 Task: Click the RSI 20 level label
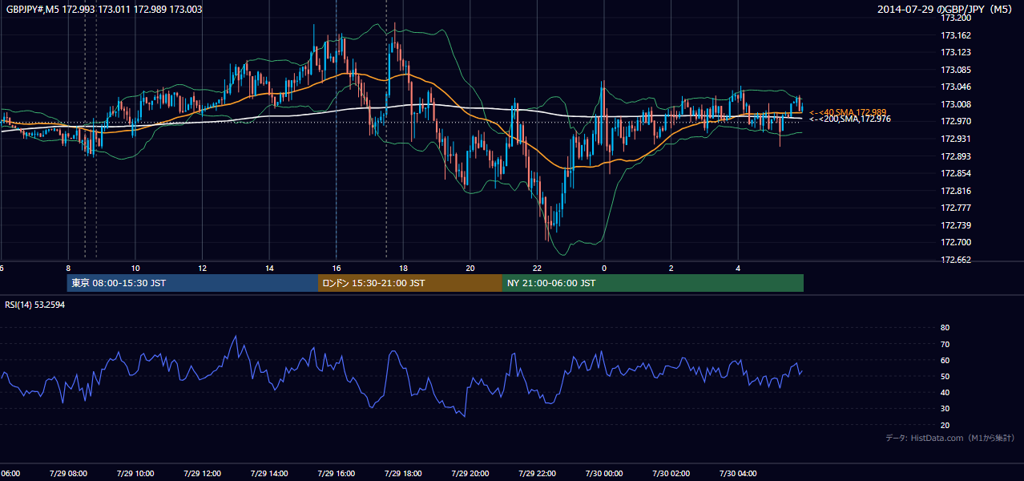[x=945, y=425]
